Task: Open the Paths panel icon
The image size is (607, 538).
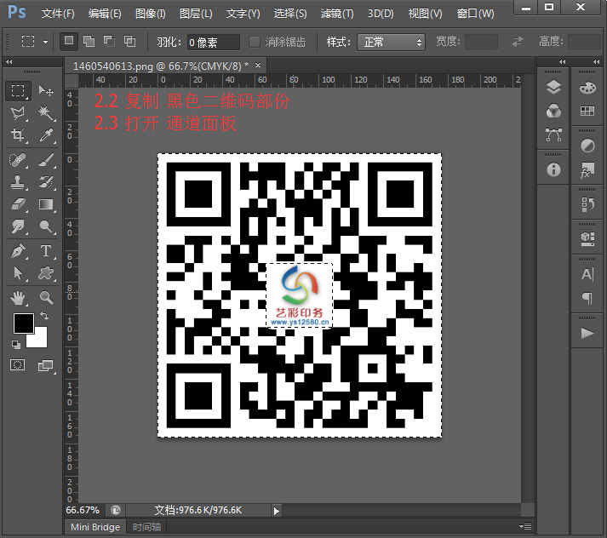Action: pos(553,134)
